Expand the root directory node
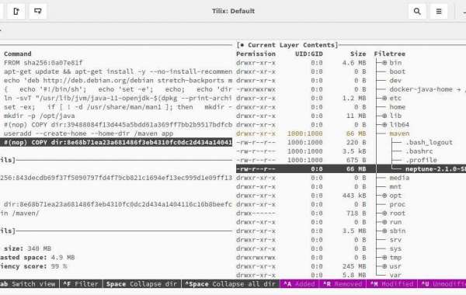Image resolution: width=466 pixels, height=295 pixels. tap(384, 213)
